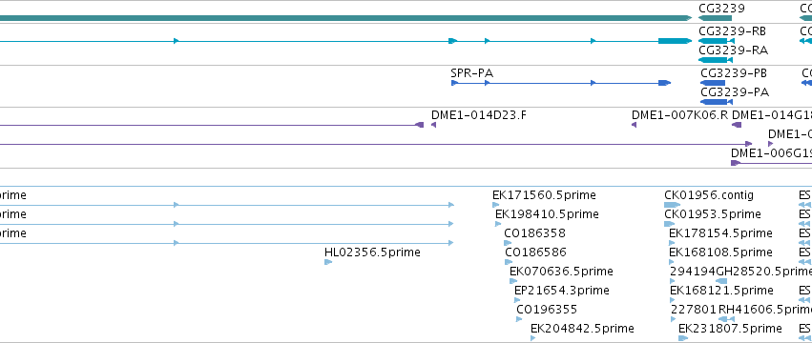Select the DME1-006G19 feature glyph
Image resolution: width=812 pixels, height=343 pixels.
tap(772, 163)
